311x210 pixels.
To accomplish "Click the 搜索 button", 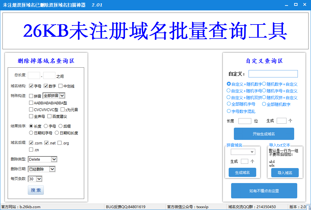I will point(36,190).
